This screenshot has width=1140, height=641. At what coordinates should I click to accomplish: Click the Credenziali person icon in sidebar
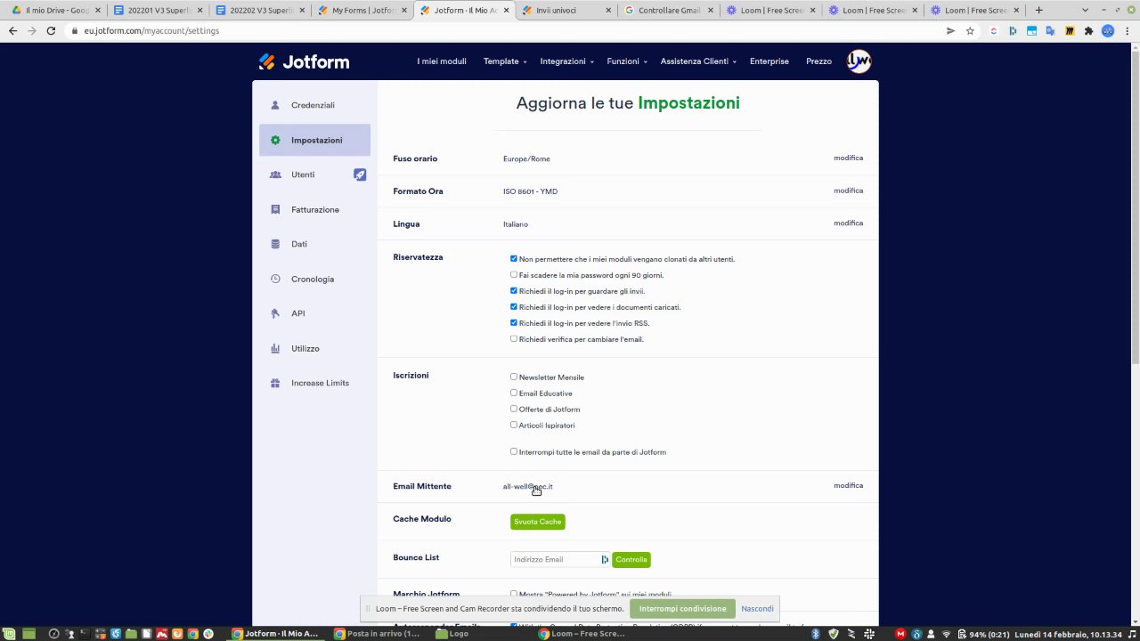click(275, 105)
